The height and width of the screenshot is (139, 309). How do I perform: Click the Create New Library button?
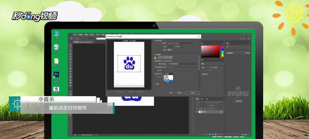[x=238, y=101]
